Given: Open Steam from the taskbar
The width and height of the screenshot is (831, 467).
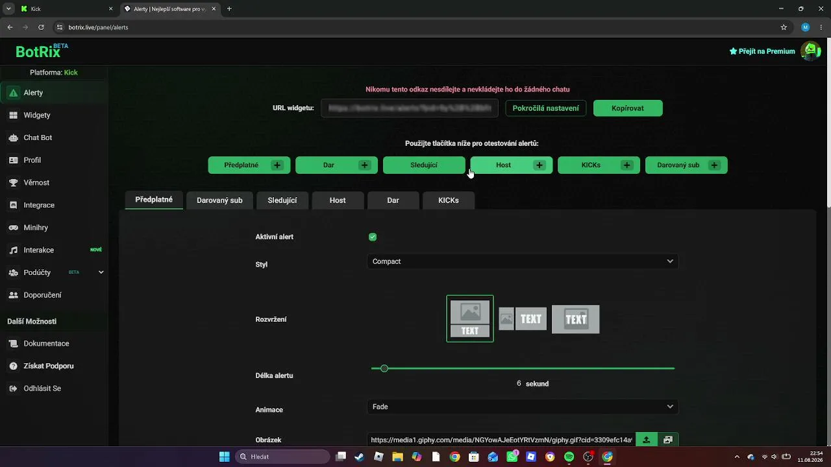Looking at the screenshot, I should coord(359,457).
